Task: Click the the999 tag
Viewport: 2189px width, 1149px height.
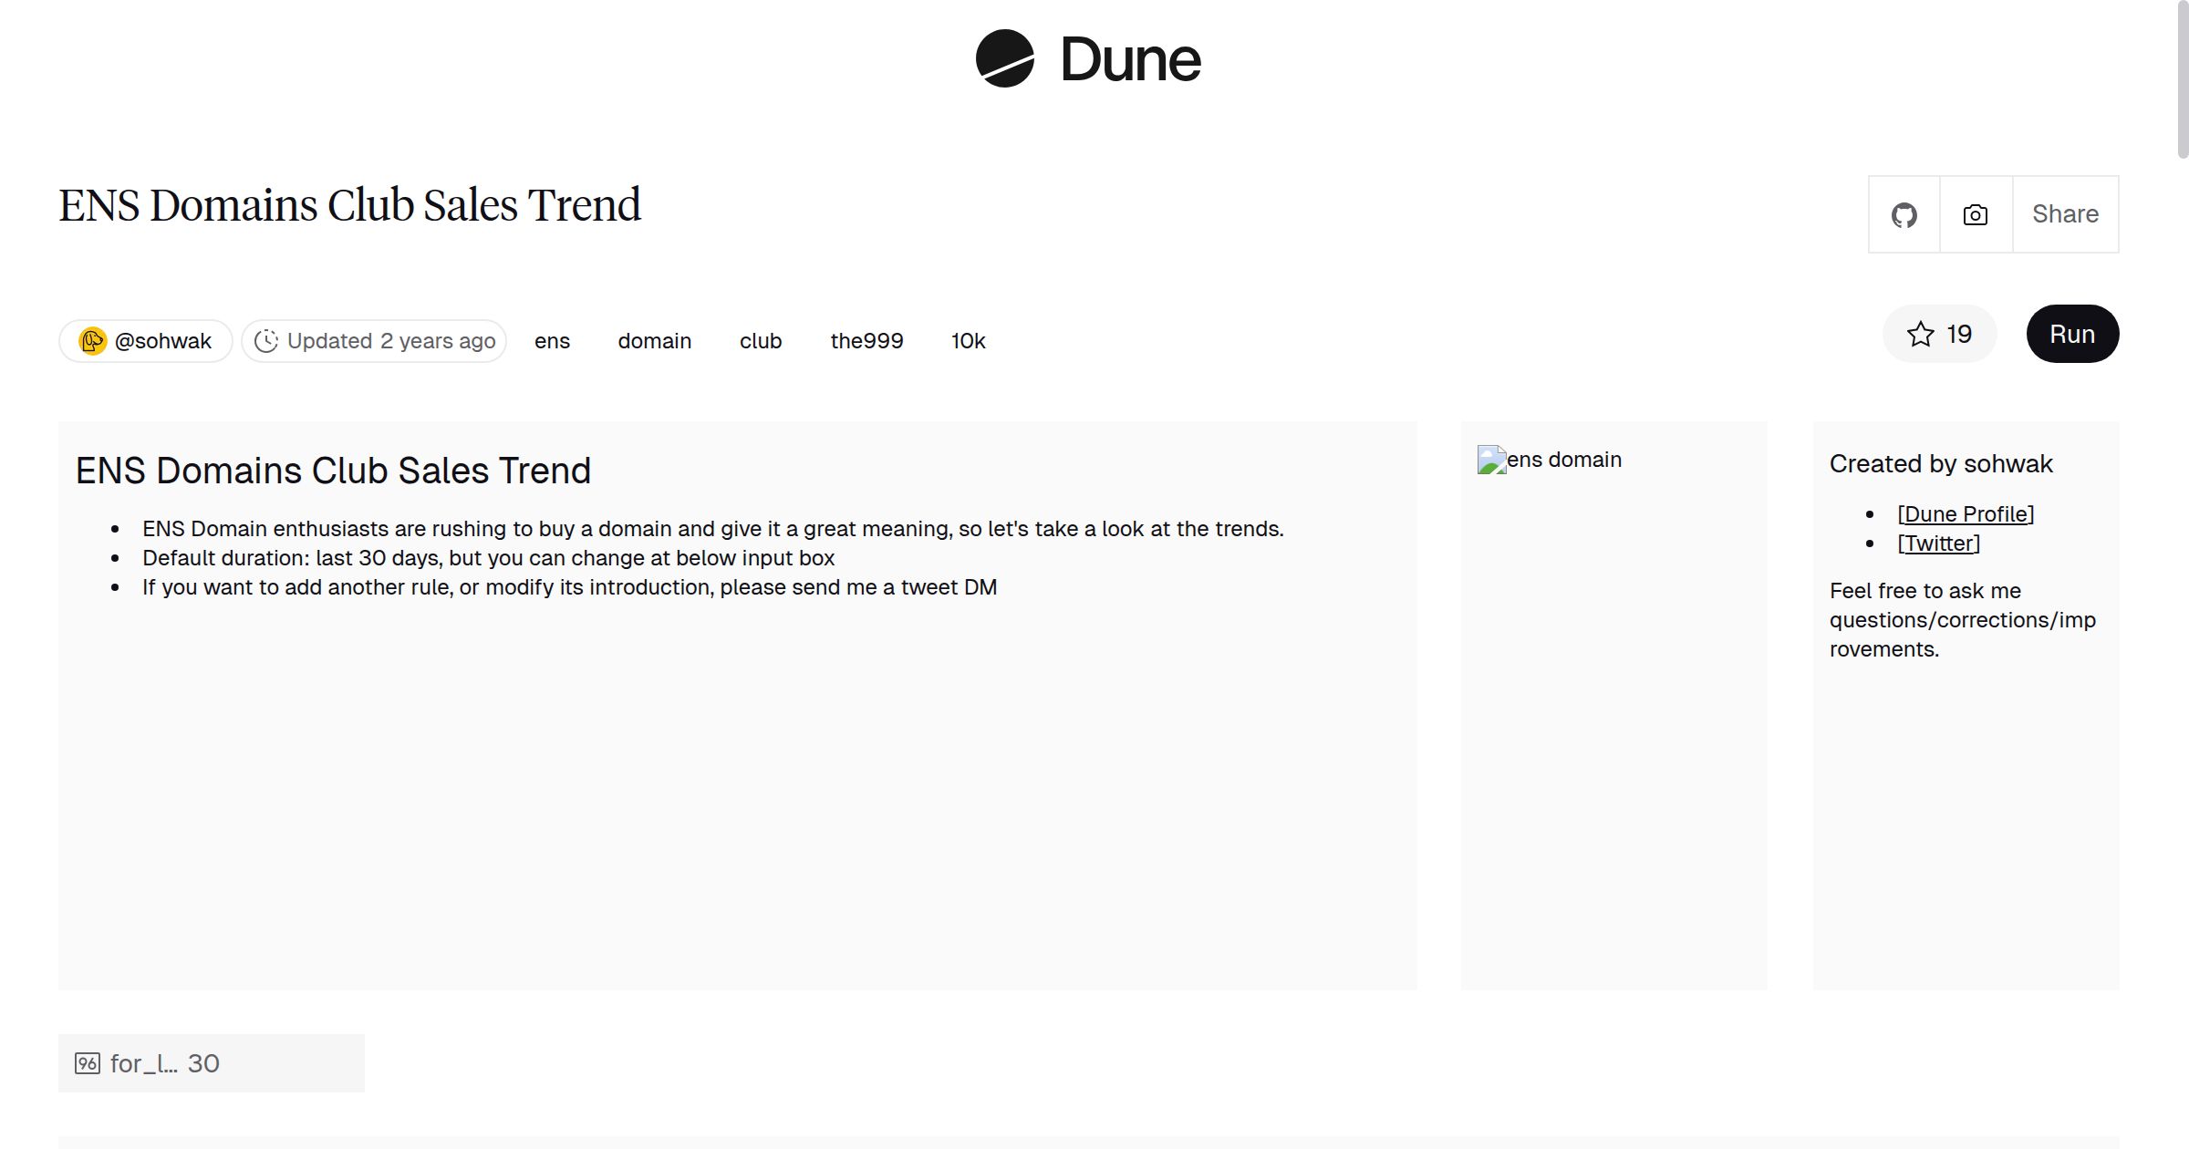Action: click(x=867, y=340)
